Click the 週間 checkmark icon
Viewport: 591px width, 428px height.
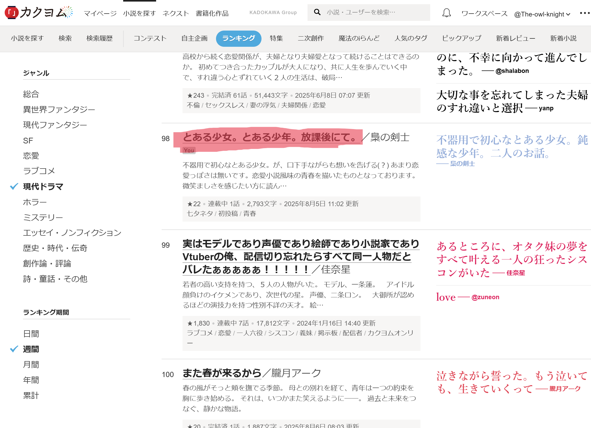[14, 349]
